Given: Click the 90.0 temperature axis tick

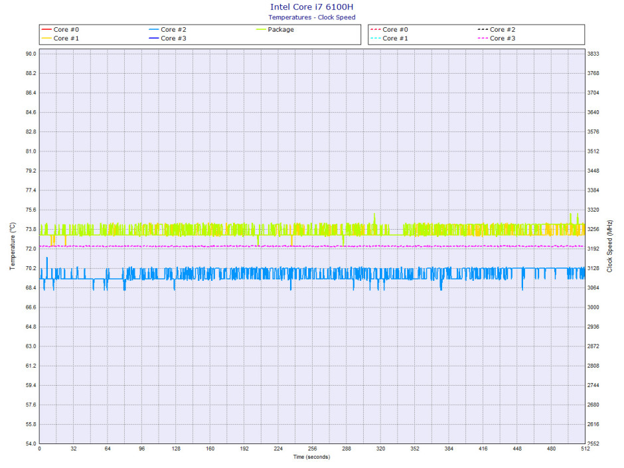Looking at the screenshot, I should click(31, 54).
